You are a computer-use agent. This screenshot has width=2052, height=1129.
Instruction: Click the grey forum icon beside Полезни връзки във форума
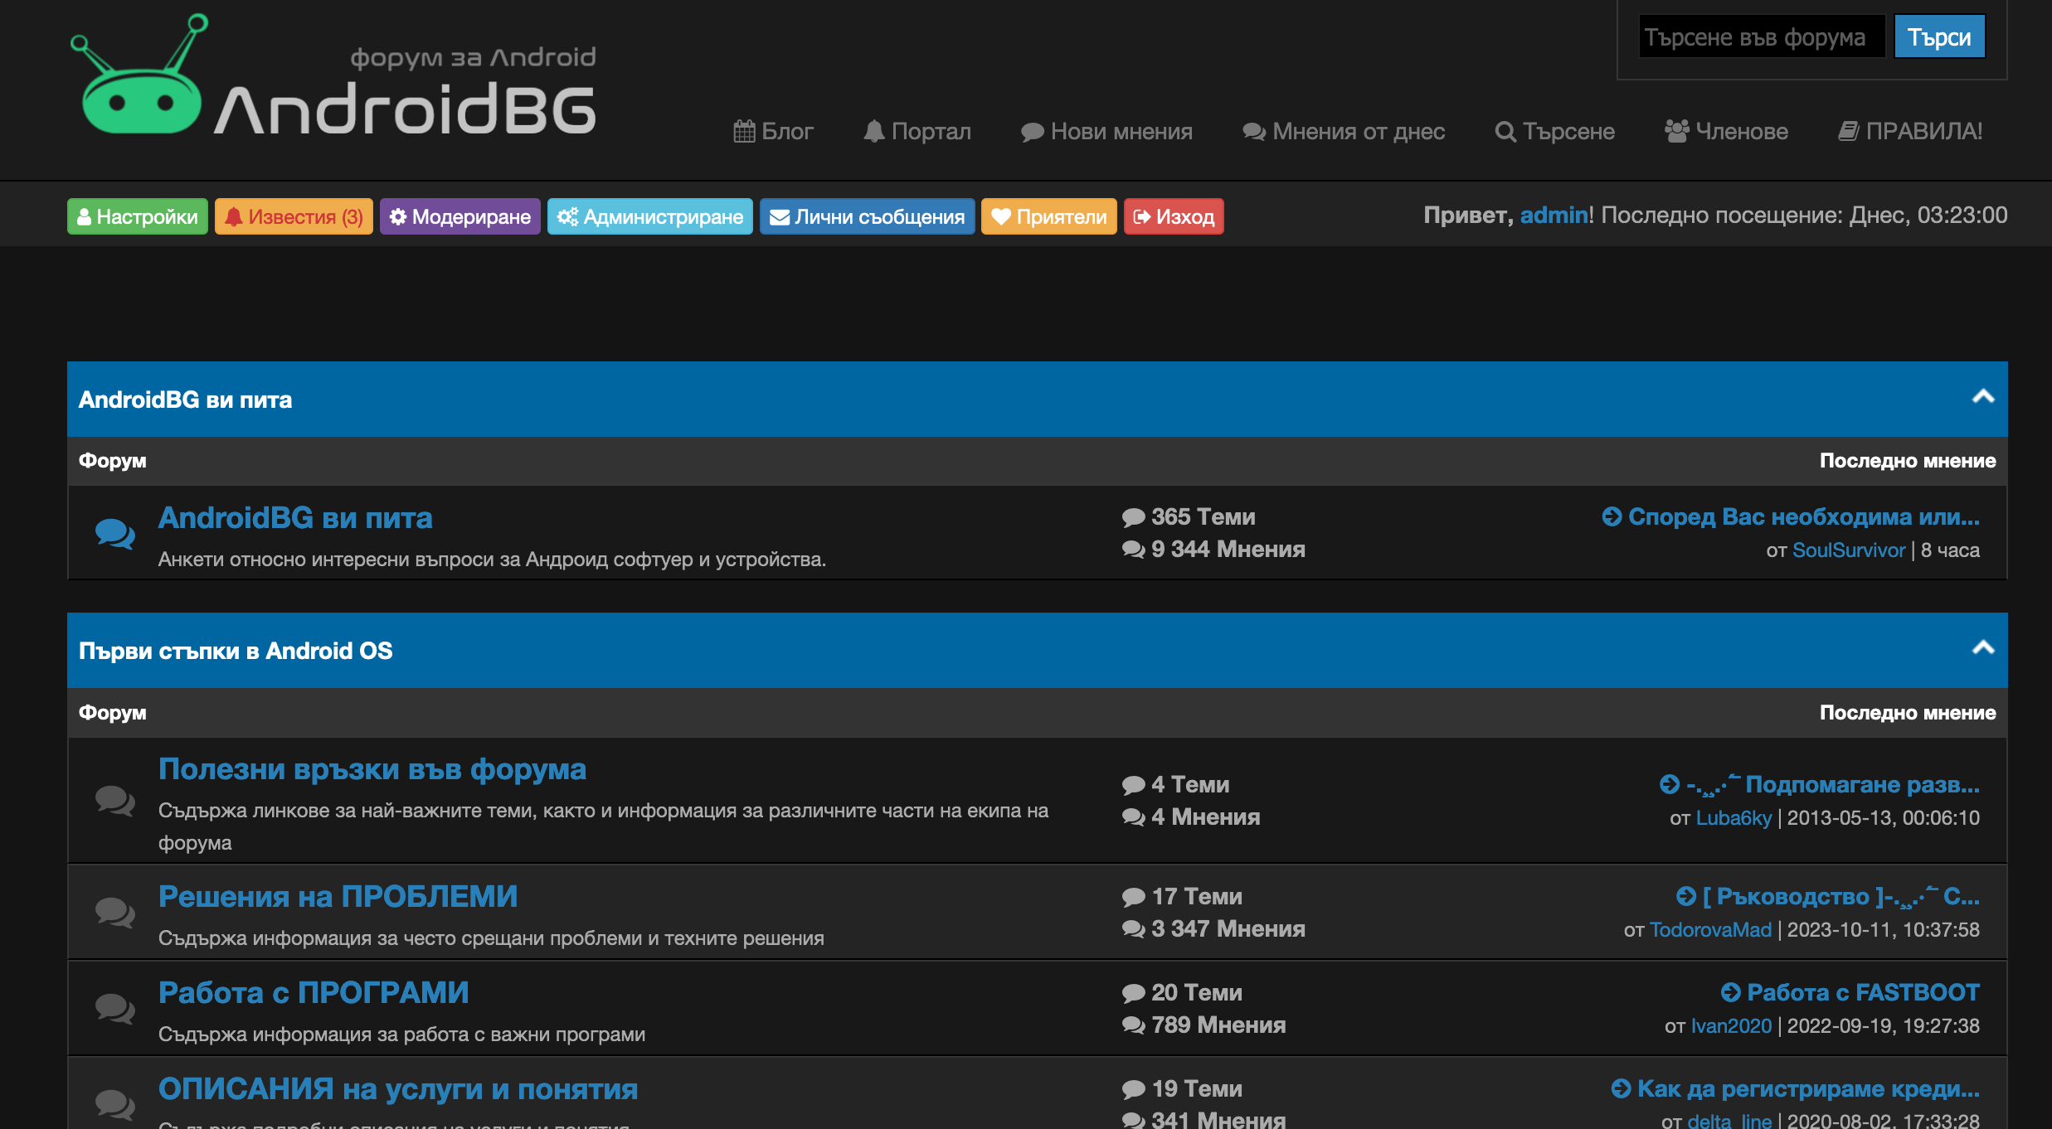(114, 800)
